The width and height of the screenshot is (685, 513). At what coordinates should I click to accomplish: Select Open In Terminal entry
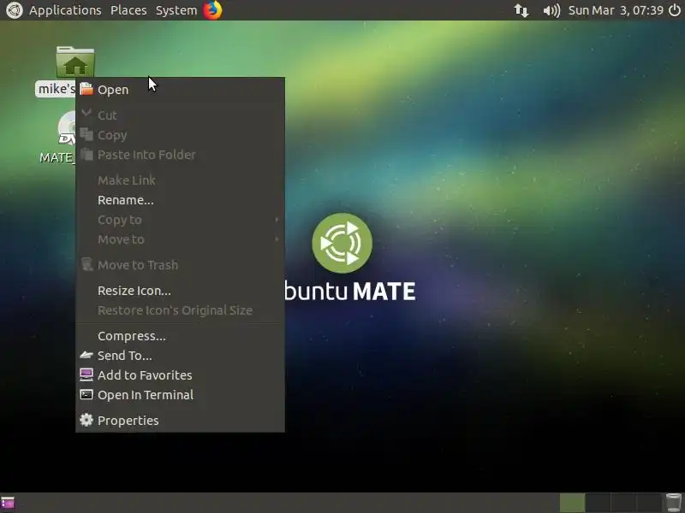[x=180, y=395]
